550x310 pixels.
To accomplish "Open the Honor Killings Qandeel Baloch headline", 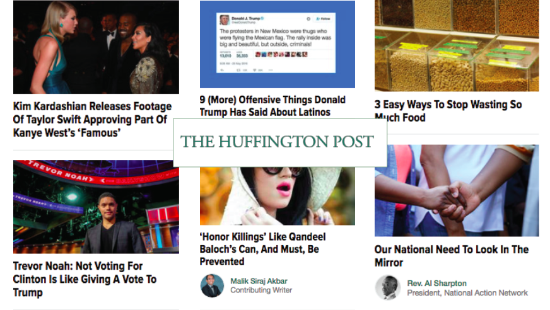I will coord(263,249).
